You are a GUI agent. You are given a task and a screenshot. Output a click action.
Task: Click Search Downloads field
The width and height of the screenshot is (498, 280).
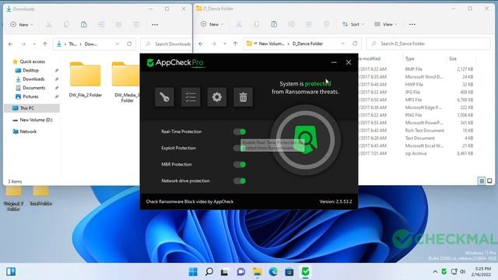[167, 44]
